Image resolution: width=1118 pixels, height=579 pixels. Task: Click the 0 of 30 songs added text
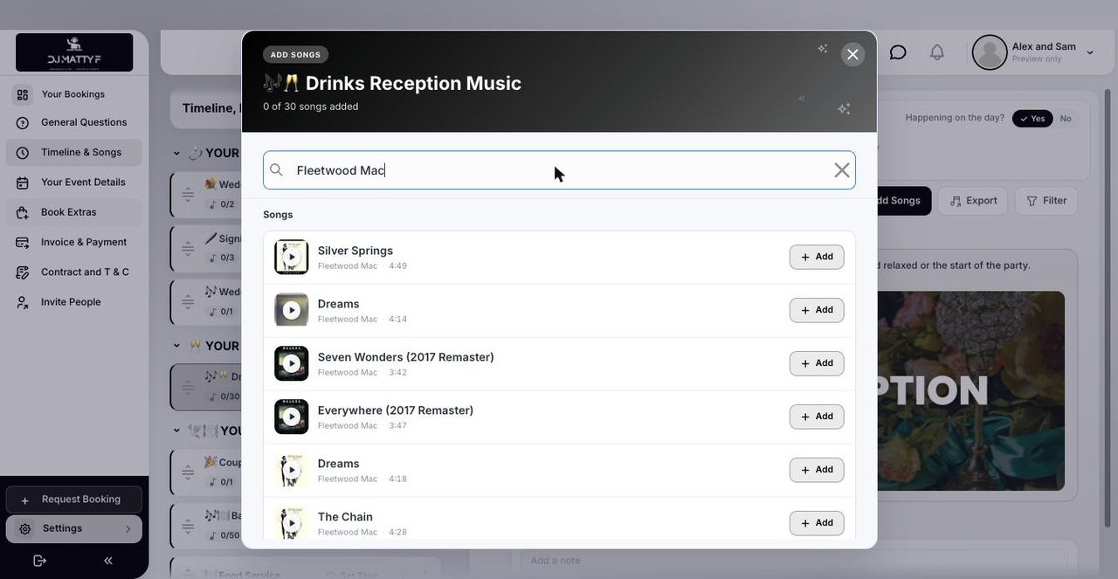tap(311, 107)
